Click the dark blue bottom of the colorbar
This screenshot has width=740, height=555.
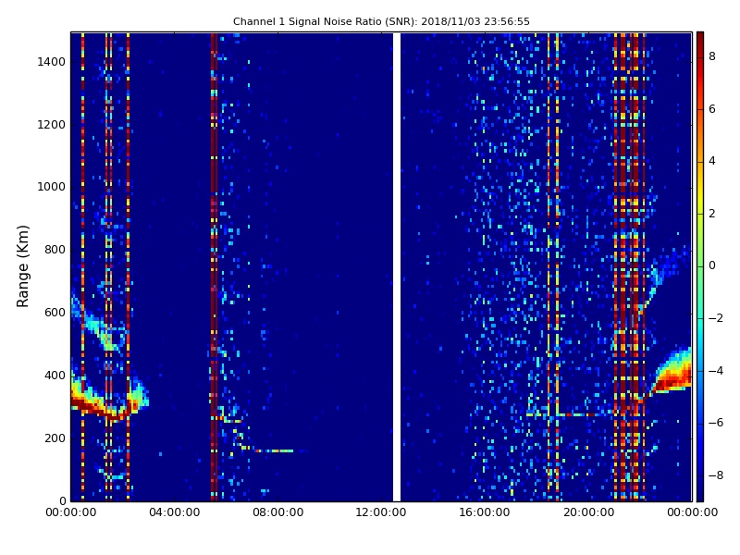click(700, 495)
